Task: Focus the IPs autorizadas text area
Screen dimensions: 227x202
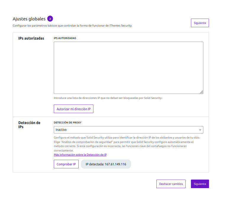Action: click(x=128, y=68)
